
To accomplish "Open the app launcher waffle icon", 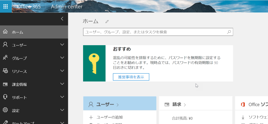I will pos(6,6).
